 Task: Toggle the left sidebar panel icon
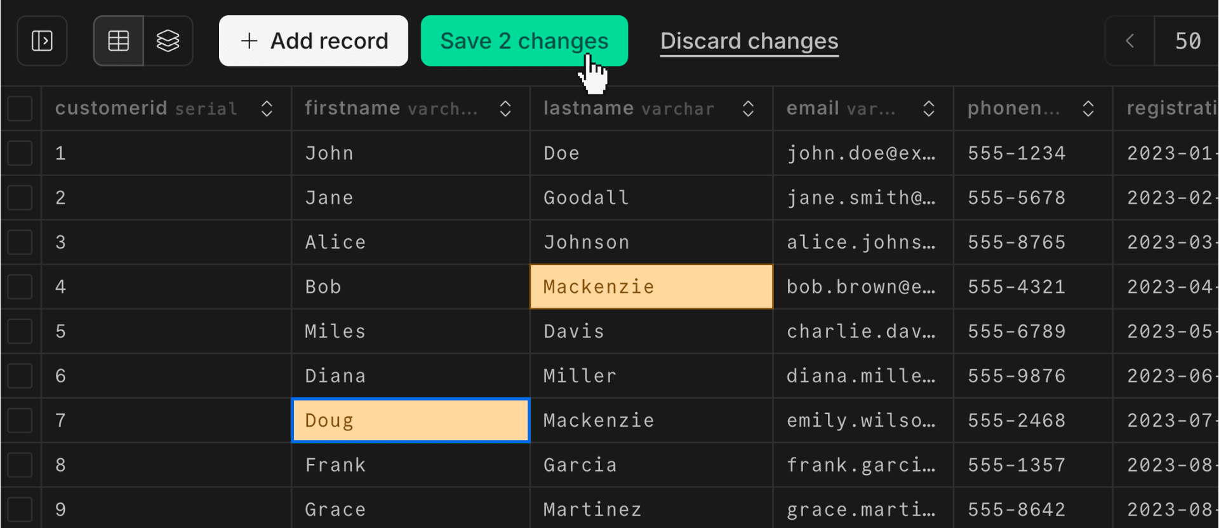pyautogui.click(x=42, y=41)
